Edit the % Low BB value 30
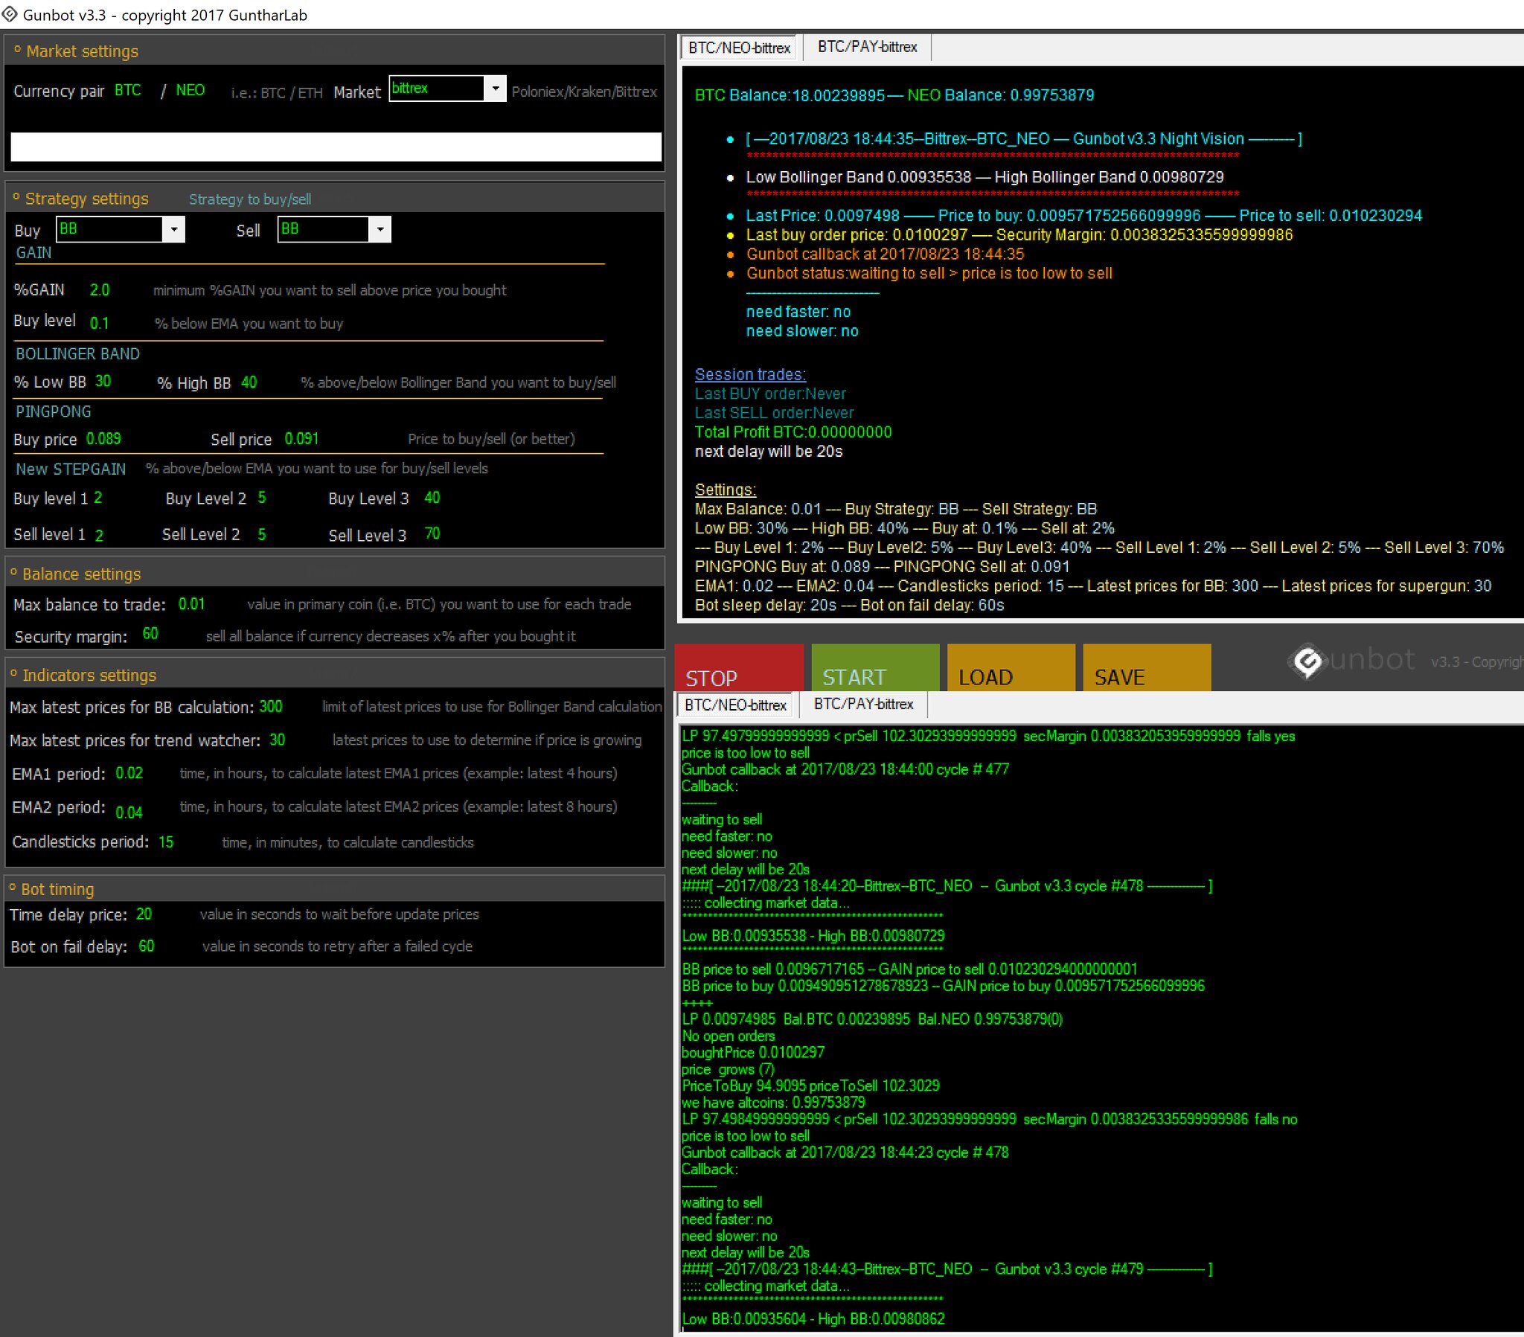 tap(103, 381)
